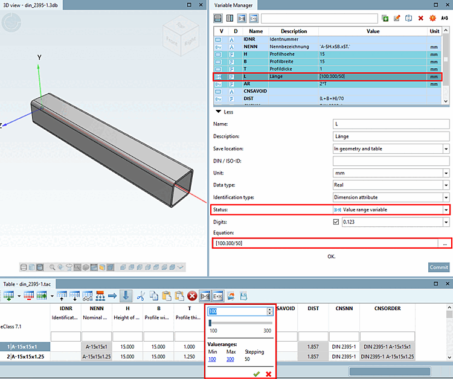Click the add new variable icon

[385, 19]
